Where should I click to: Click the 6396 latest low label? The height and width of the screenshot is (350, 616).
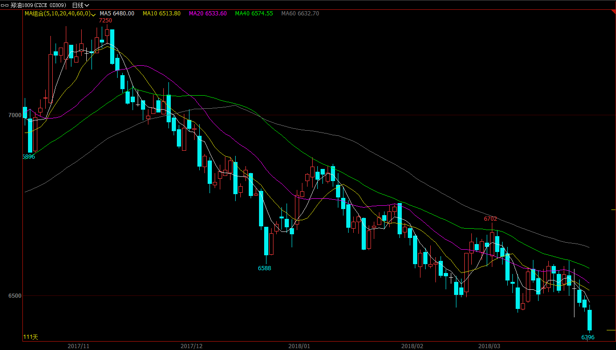588,337
